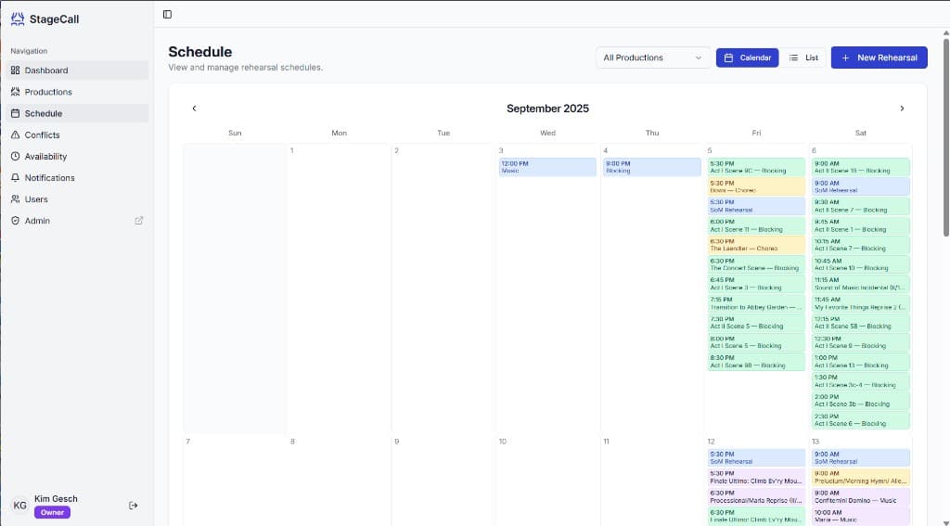Open Saturday 6 9:00 AM SoM Rehearsal event
The width and height of the screenshot is (950, 526).
pos(861,186)
